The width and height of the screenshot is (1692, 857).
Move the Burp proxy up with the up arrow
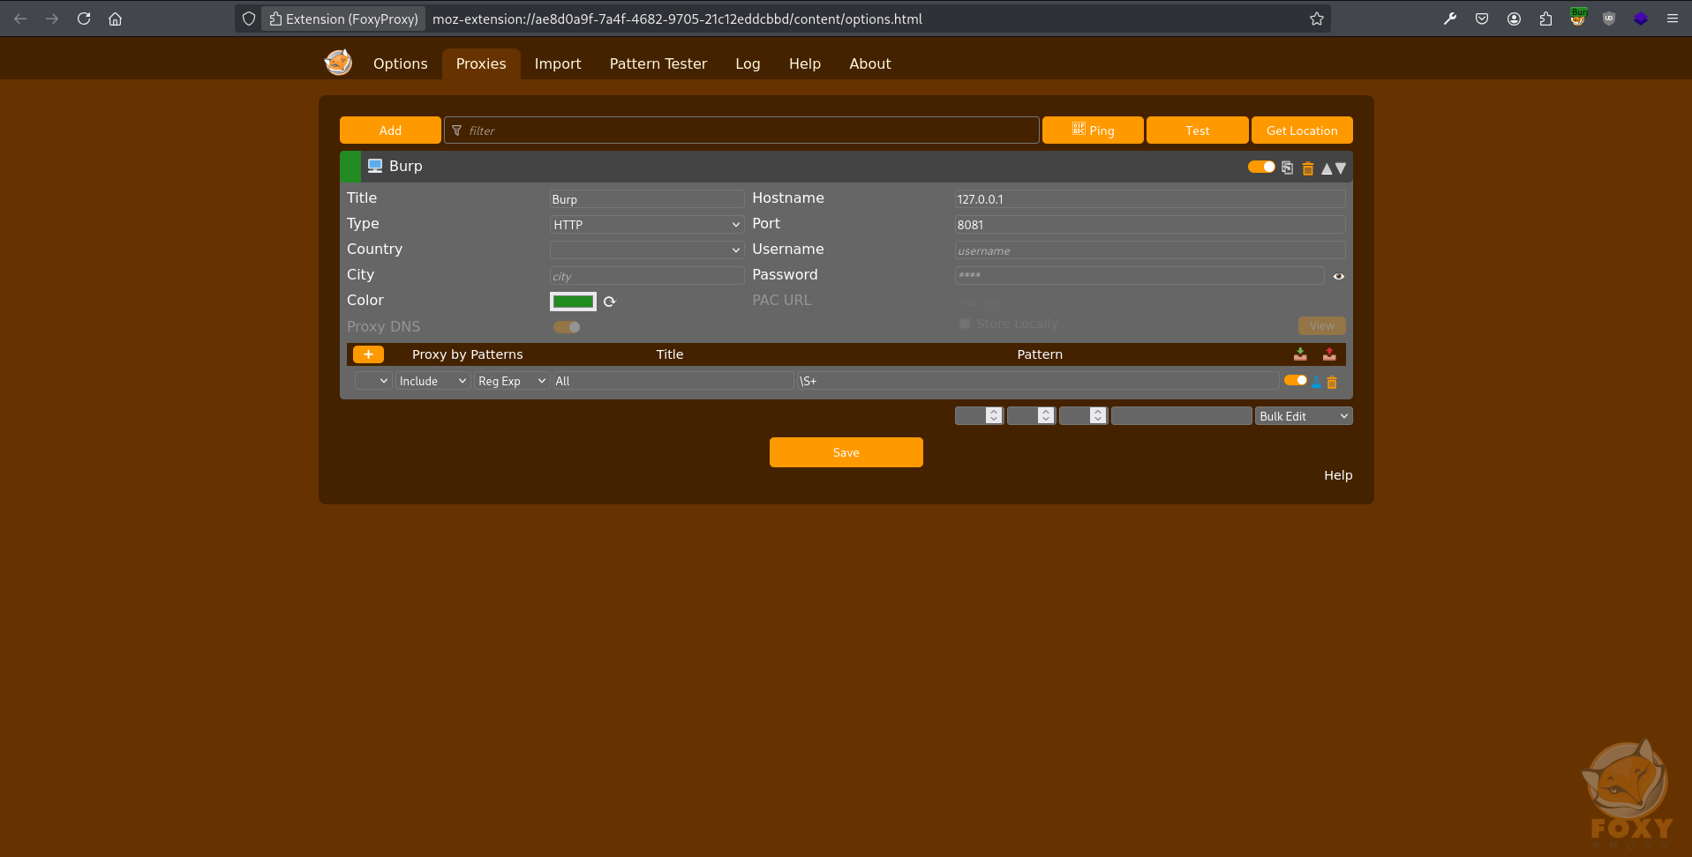pyautogui.click(x=1326, y=168)
